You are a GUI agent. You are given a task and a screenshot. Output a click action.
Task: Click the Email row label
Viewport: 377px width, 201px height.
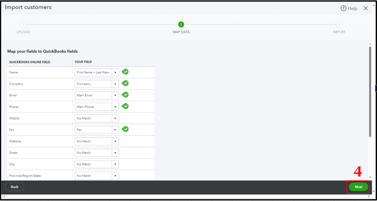click(x=13, y=95)
